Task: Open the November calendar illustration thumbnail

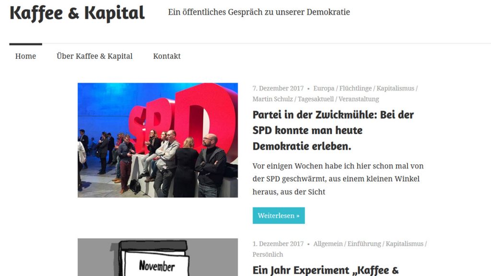Action: [158, 257]
